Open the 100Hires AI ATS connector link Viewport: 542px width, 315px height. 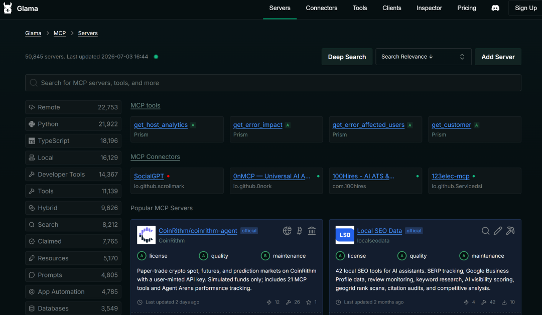363,176
